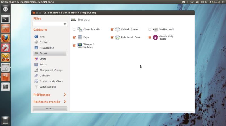226x126 pixels.
Task: Open the Ubuntu Unity Plugin label
Action: click(x=166, y=38)
